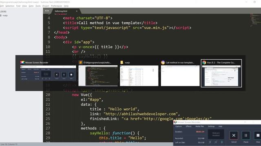Open the View menu in Sublime Text
The image size is (261, 146).
(x=24, y=6)
